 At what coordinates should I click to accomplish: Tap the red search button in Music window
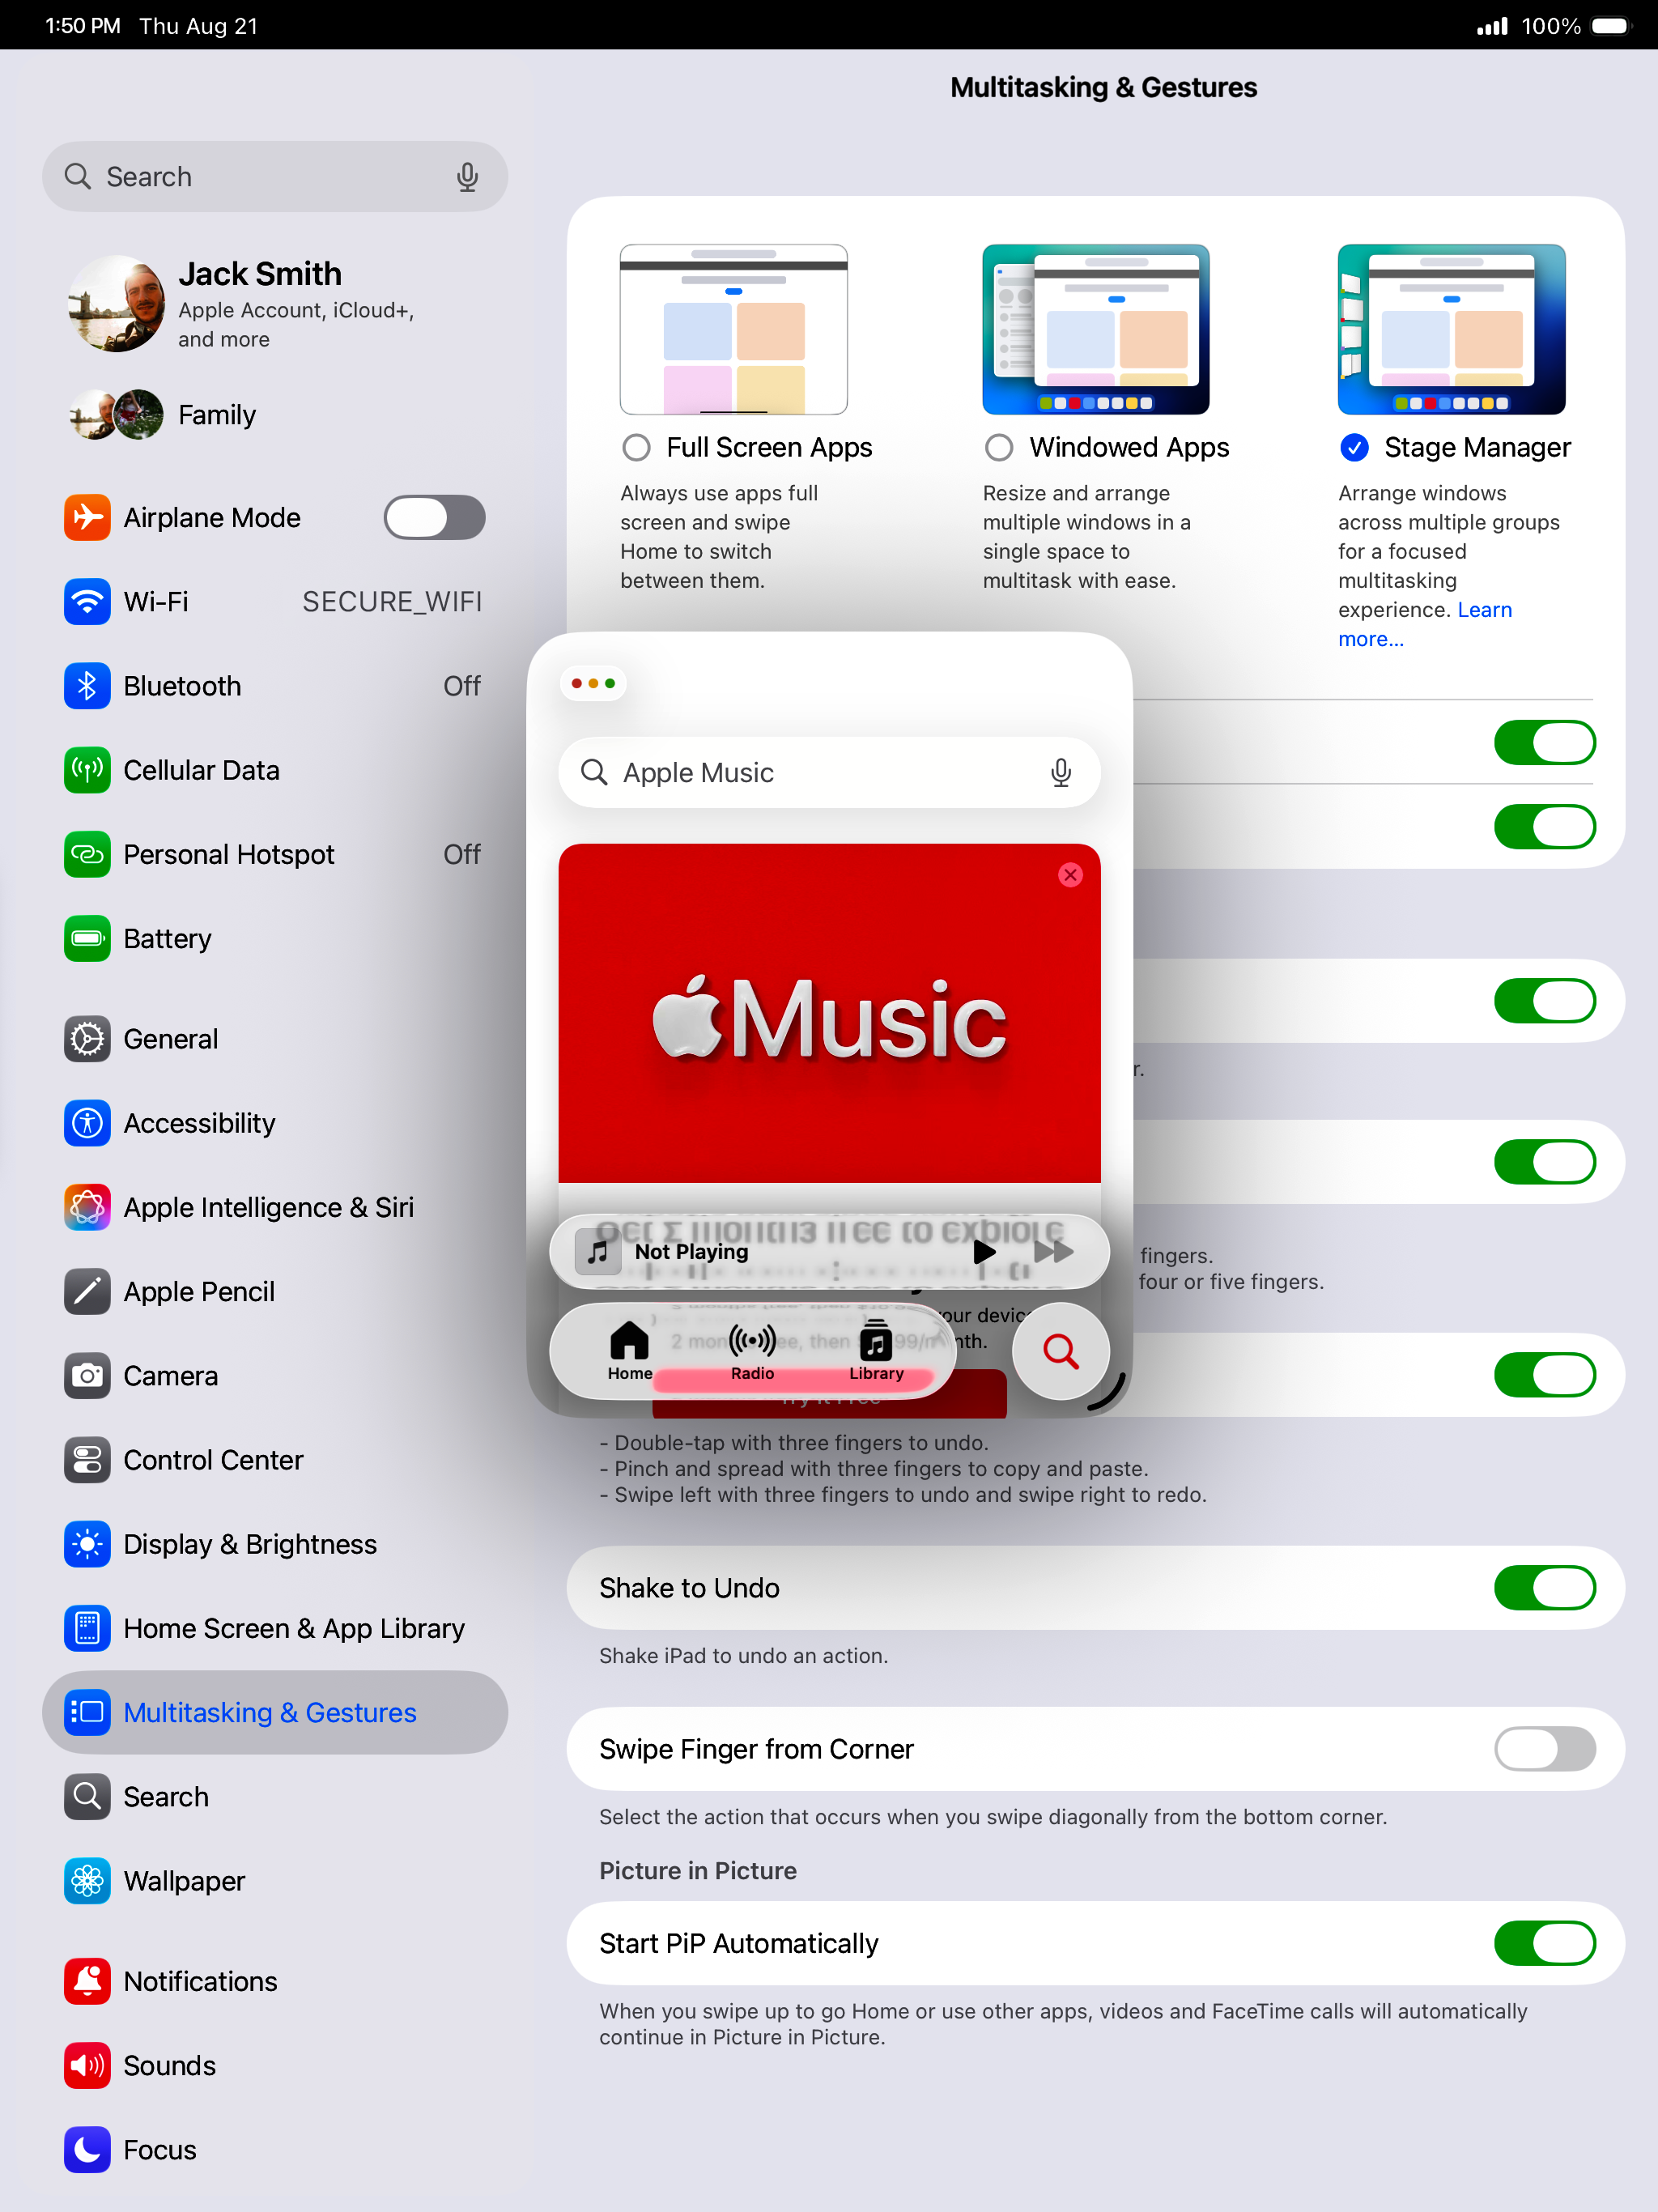tap(1060, 1352)
